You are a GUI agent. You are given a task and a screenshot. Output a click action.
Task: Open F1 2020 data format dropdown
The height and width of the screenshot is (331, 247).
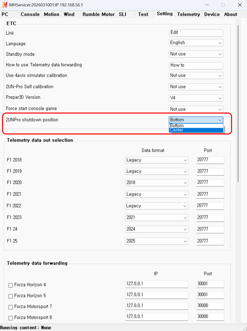pyautogui.click(x=156, y=183)
